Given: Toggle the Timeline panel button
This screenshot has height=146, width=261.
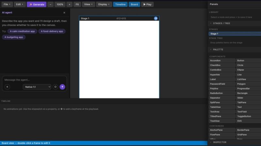Looking at the screenshot, I should point(120,4).
